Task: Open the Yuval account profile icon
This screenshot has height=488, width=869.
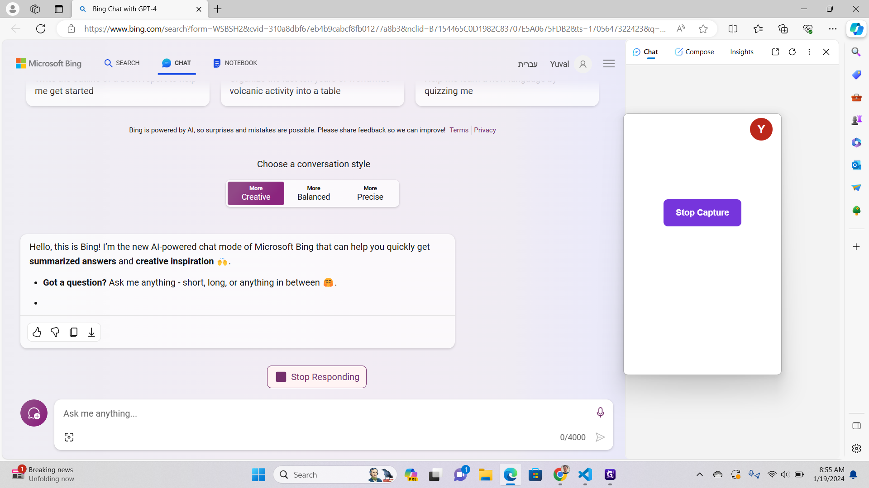Action: pyautogui.click(x=583, y=64)
